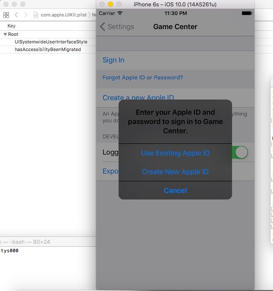Toggle the Logging switch in Game Center
The width and height of the screenshot is (273, 291).
pyautogui.click(x=240, y=152)
